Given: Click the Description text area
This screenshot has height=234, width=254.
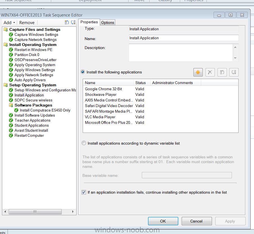Looking at the screenshot, I should point(181,53).
